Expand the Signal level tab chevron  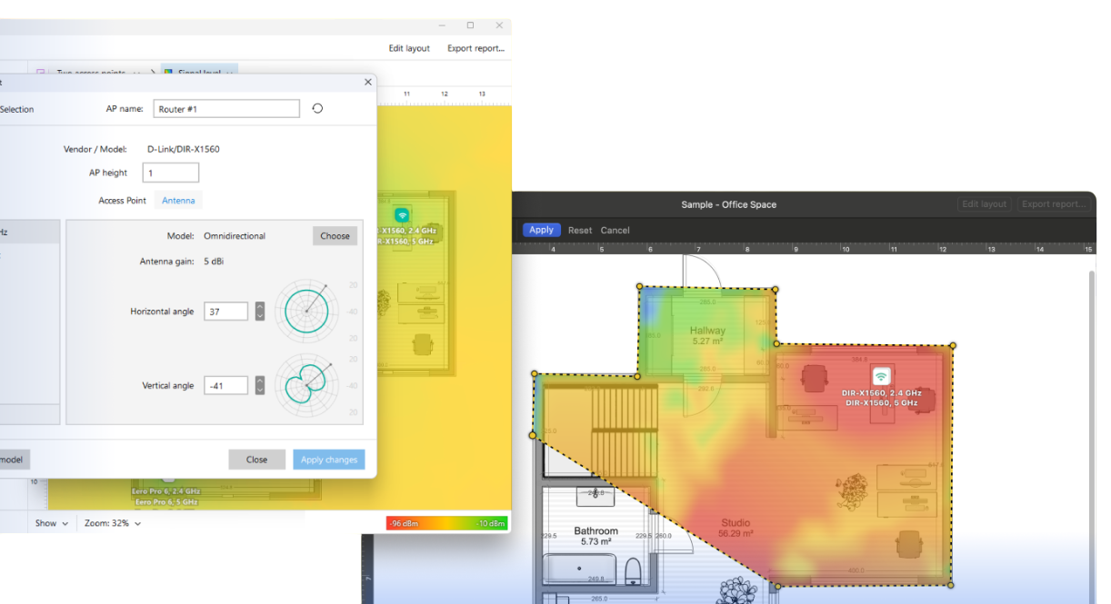pos(229,73)
